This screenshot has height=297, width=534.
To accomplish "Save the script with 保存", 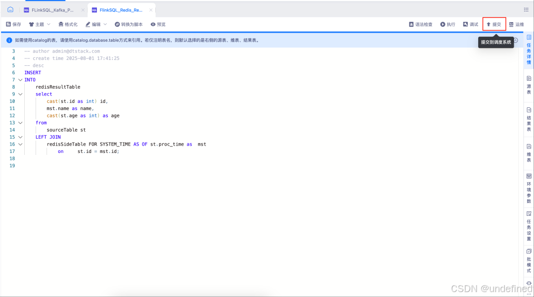I will tap(14, 24).
